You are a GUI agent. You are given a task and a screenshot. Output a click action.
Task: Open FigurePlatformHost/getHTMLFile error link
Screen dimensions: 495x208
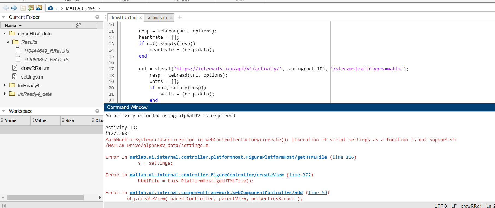point(228,157)
